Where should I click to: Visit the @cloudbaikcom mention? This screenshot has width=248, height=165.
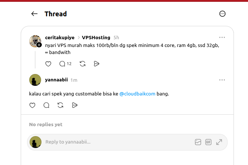click(x=137, y=94)
